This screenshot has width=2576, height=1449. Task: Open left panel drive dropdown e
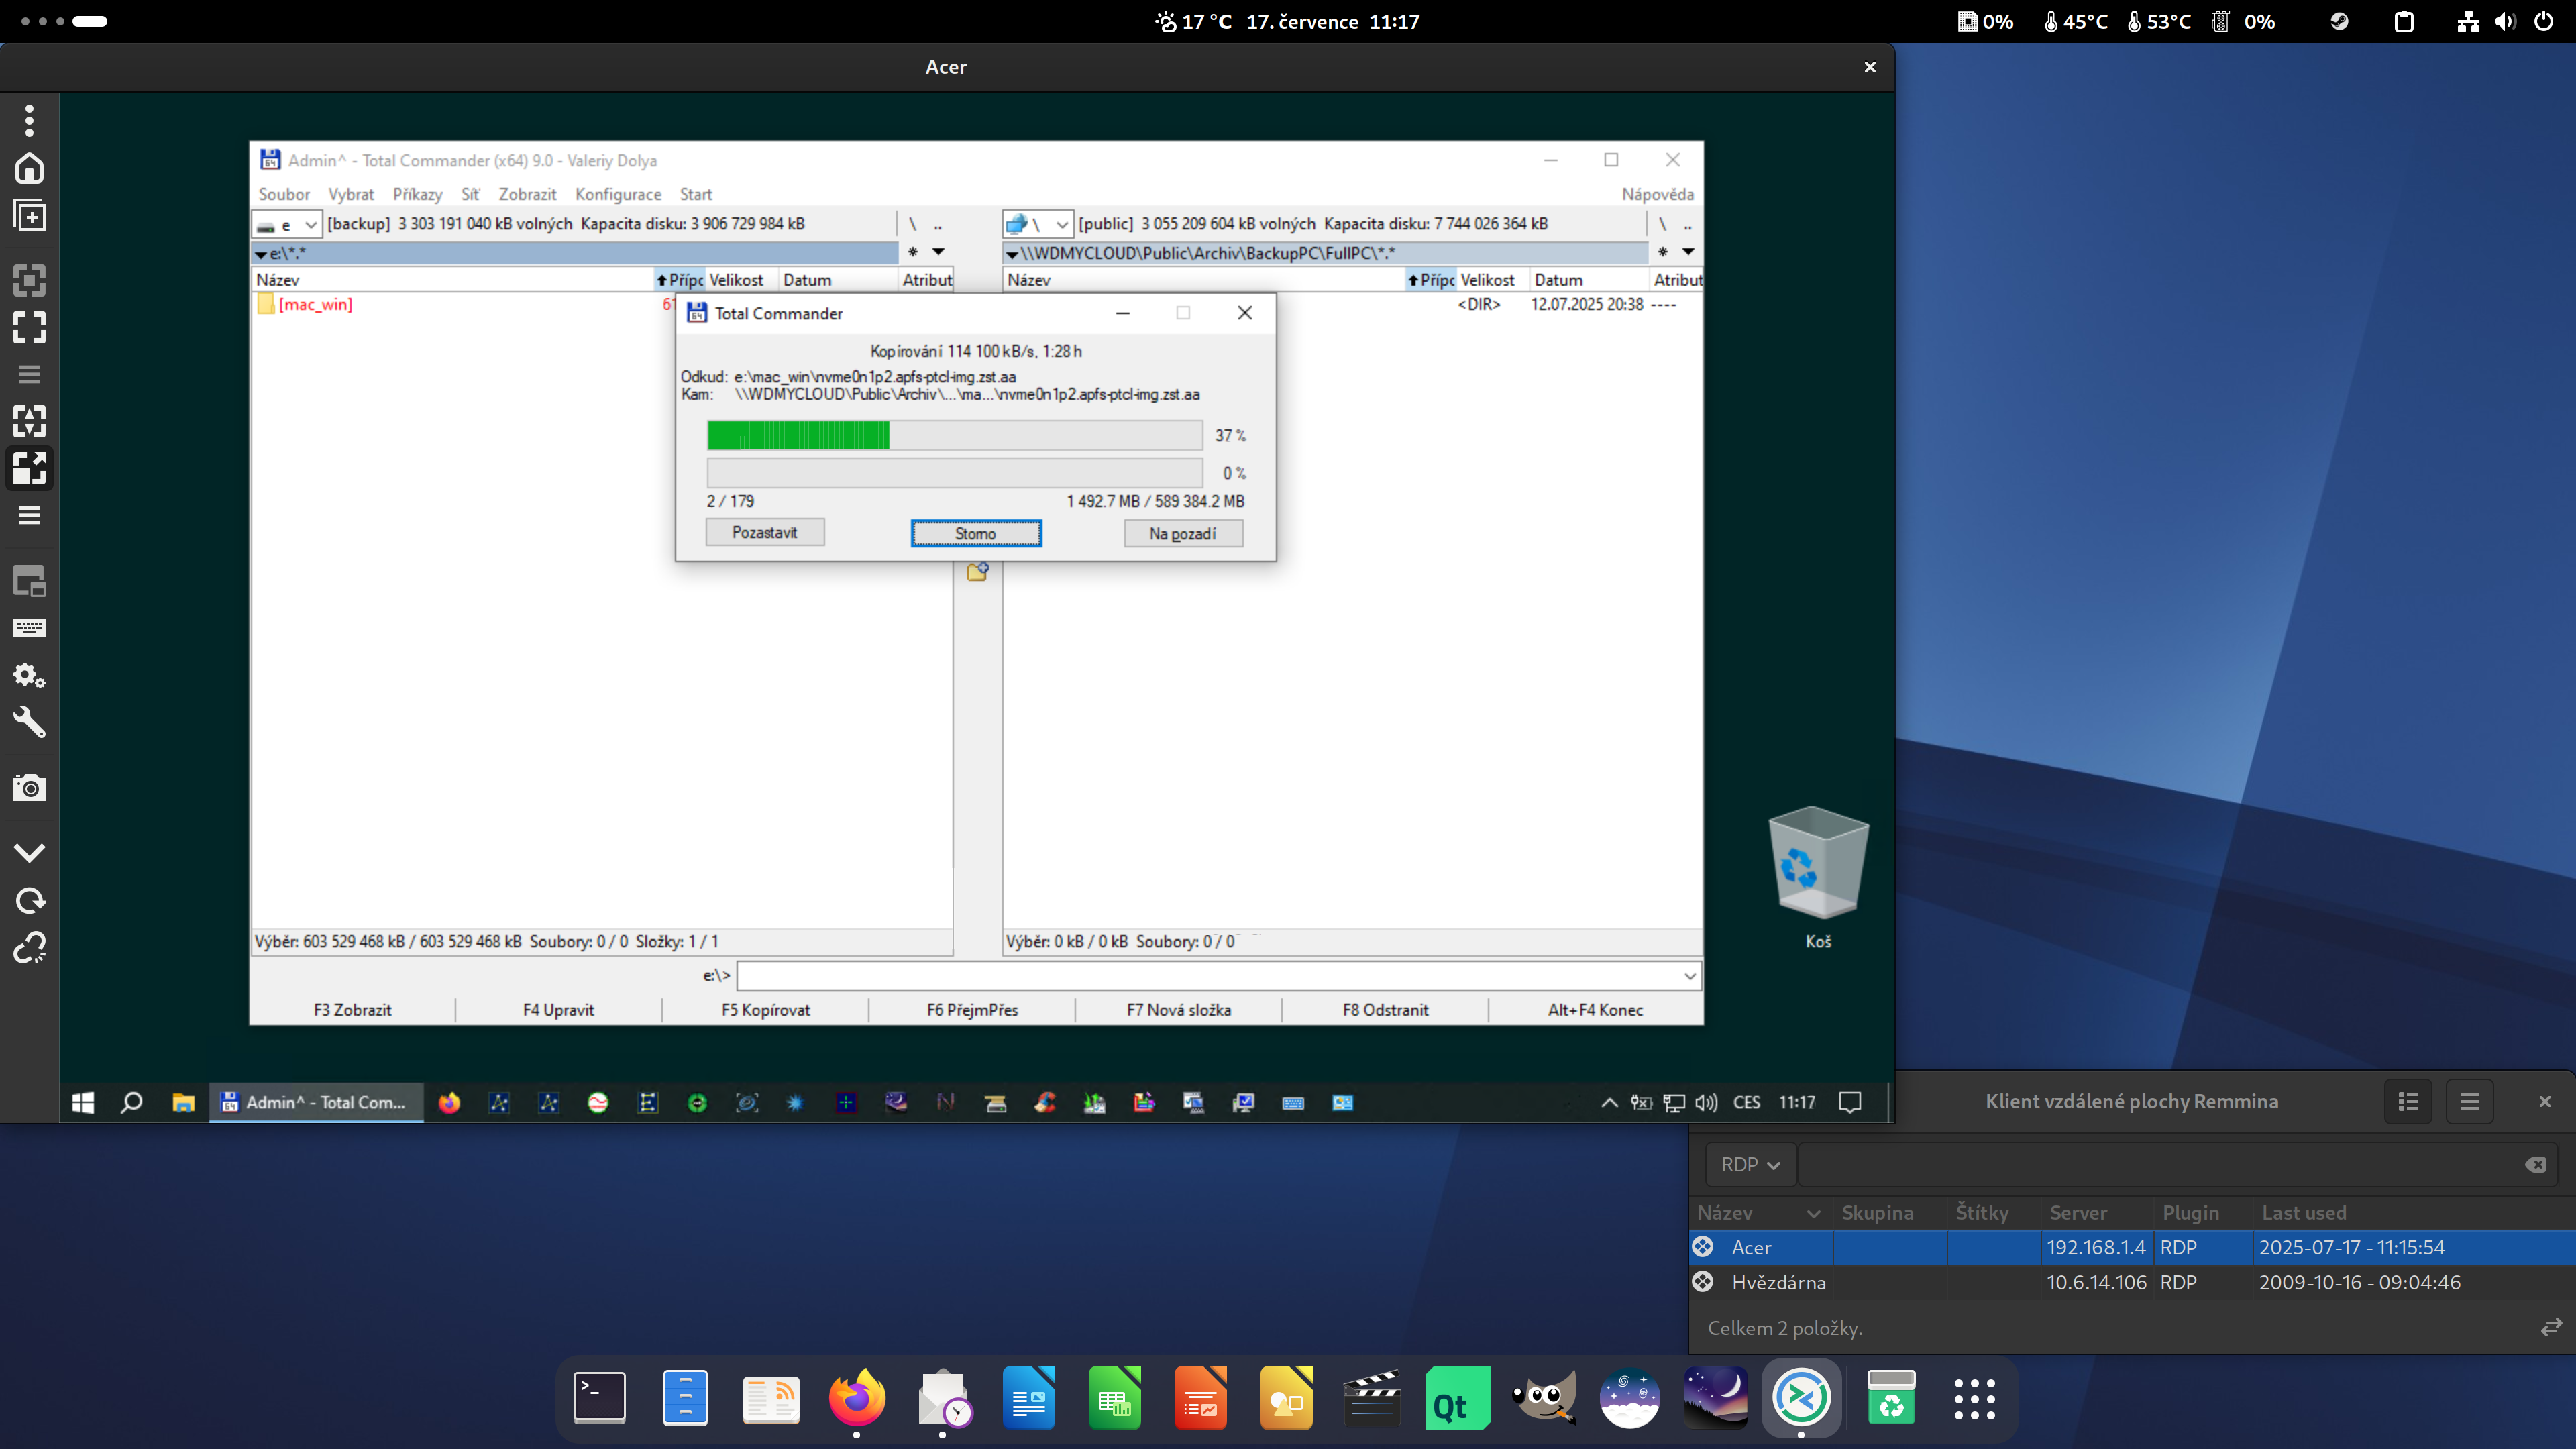287,224
